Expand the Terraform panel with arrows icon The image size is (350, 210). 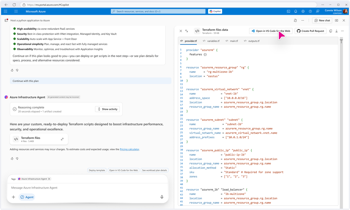click(187, 31)
